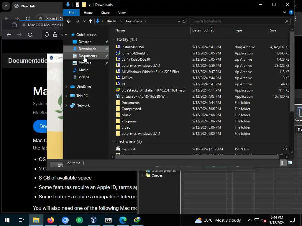Reload page button in browser window
Viewport: 302px width, 226px height.
point(30,35)
